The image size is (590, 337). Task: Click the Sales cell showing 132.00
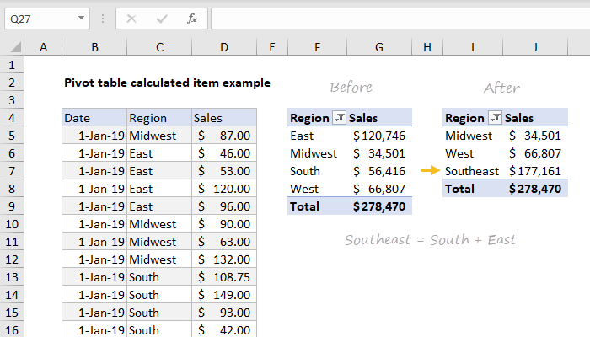pyautogui.click(x=224, y=259)
